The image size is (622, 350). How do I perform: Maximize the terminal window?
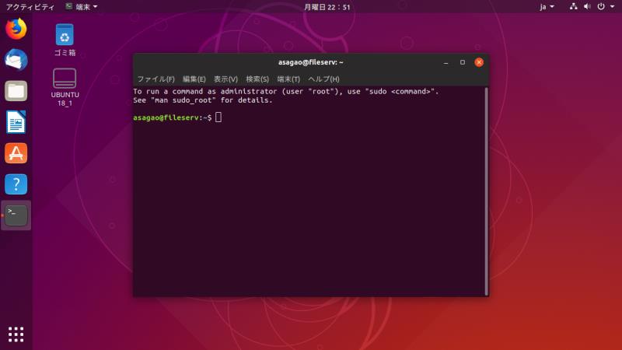tap(462, 62)
